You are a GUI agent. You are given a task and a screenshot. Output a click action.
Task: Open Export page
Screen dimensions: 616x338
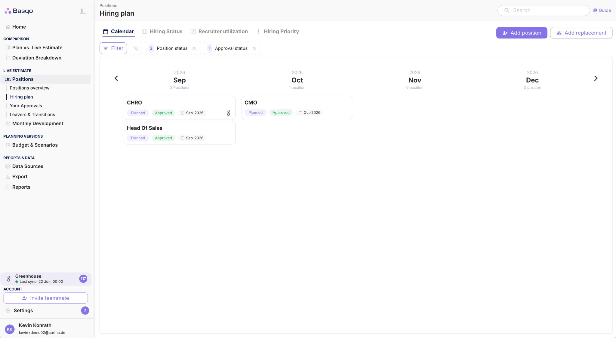tap(20, 177)
